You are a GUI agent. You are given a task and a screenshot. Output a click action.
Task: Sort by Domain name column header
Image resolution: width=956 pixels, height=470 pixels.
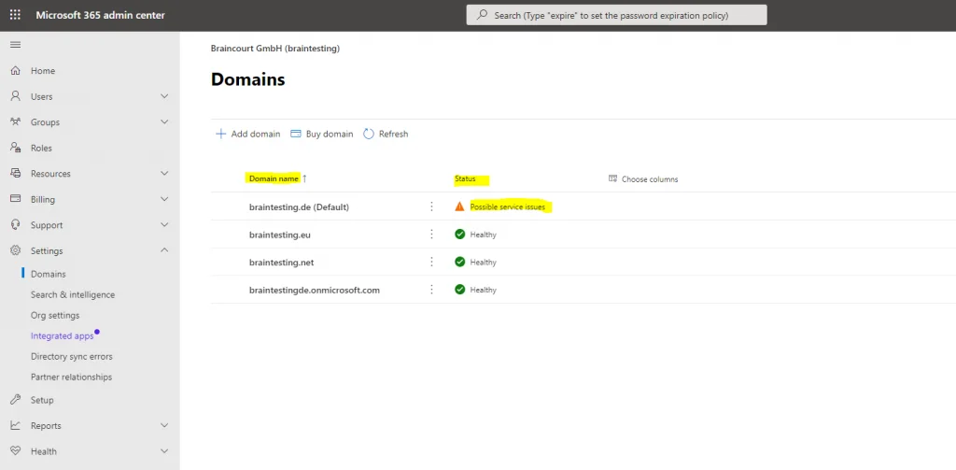coord(274,178)
